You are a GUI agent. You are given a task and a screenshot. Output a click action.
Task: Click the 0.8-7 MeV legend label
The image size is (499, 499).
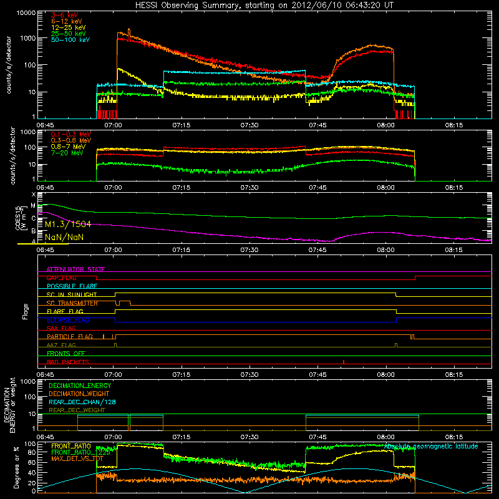click(x=69, y=147)
